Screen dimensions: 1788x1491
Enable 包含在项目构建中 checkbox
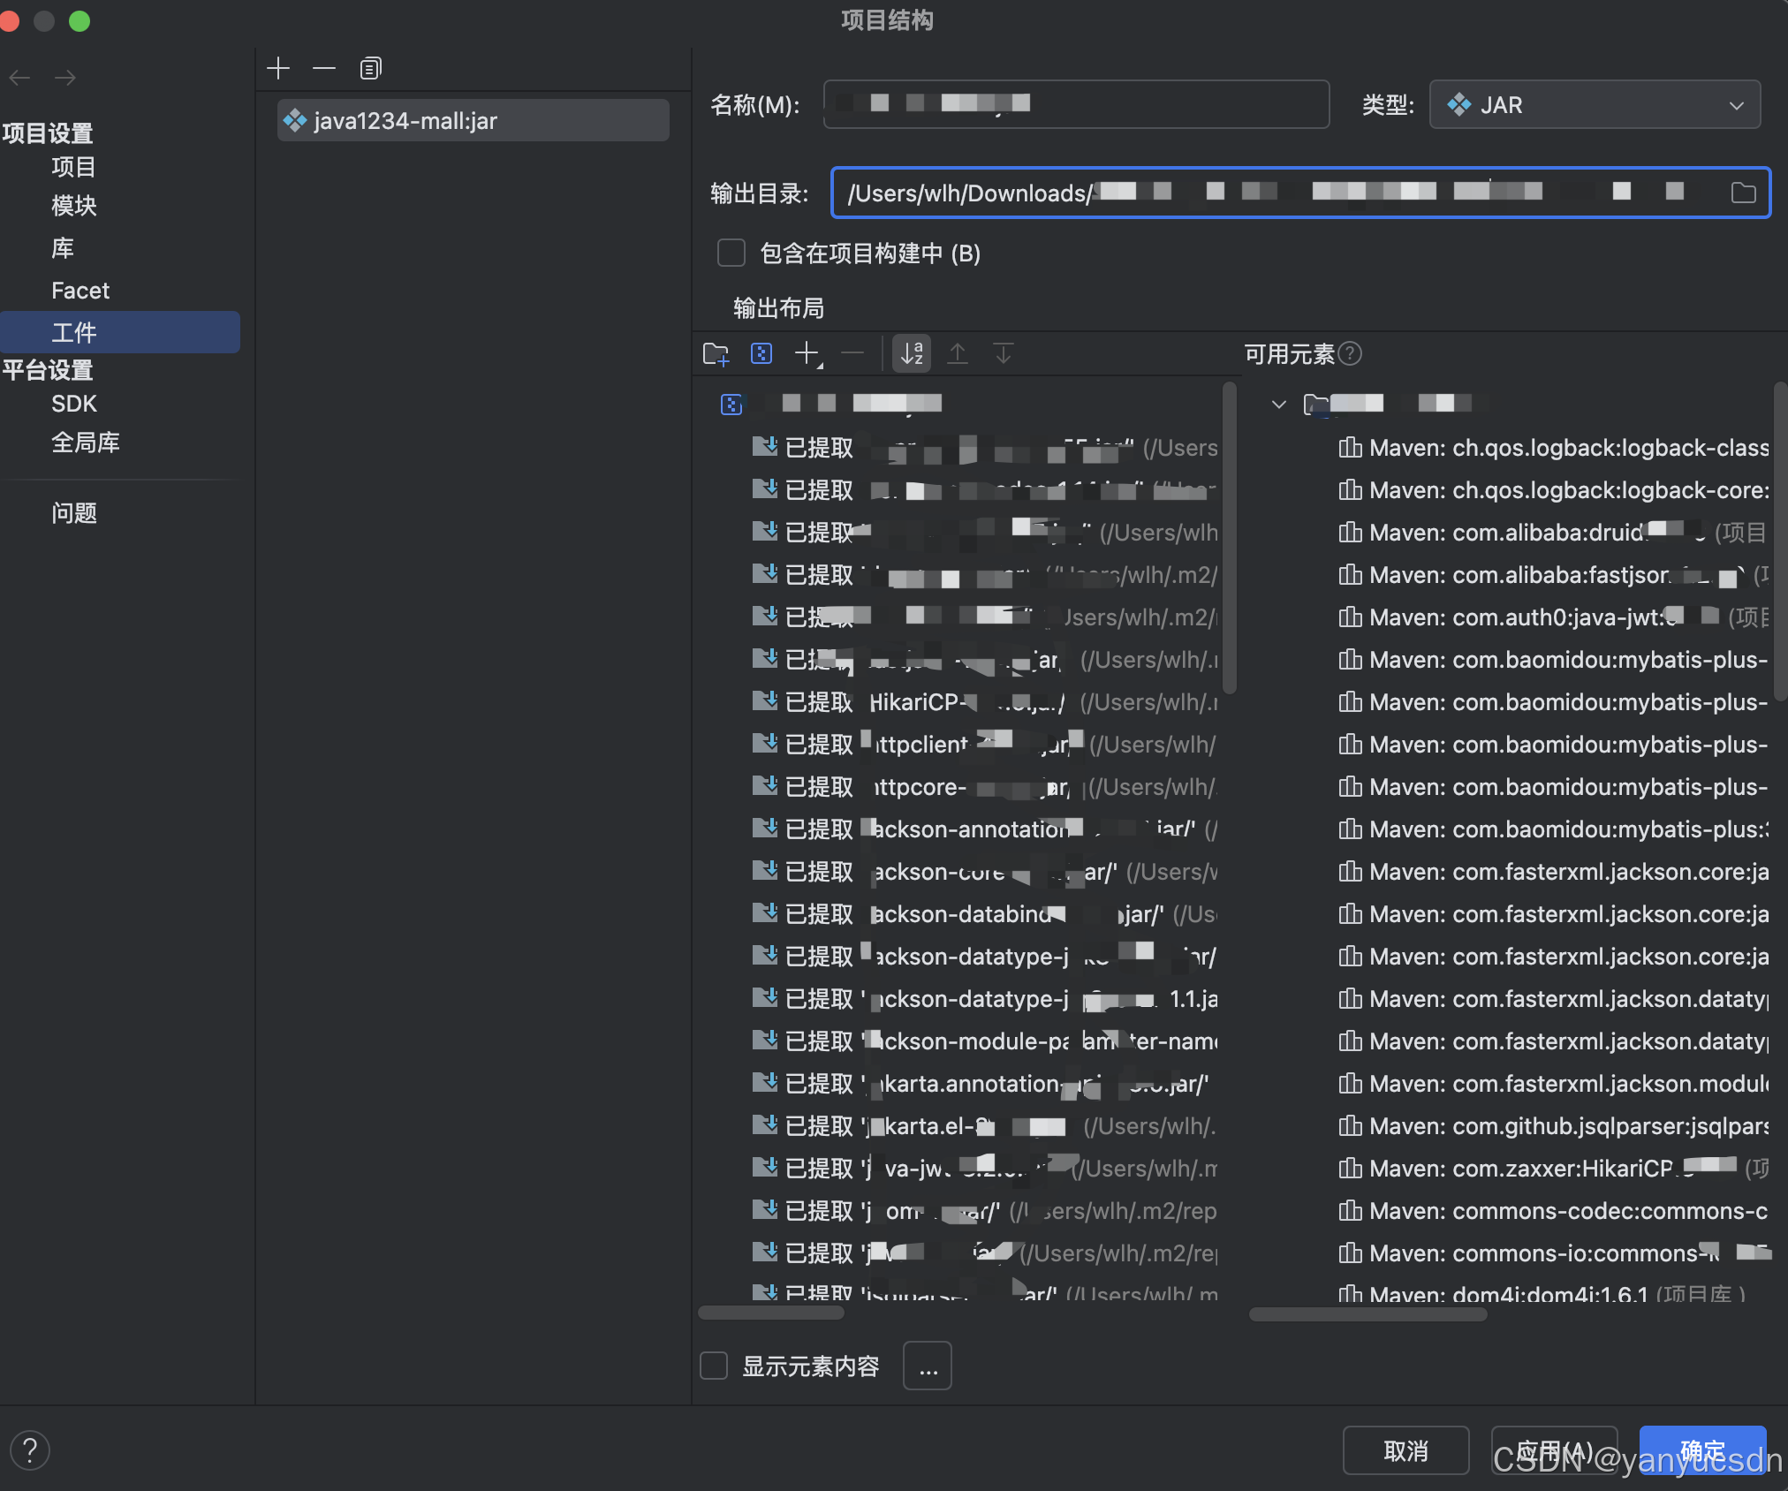coord(731,254)
